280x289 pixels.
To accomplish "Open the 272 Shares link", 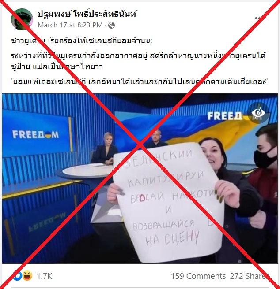I will coord(249,276).
